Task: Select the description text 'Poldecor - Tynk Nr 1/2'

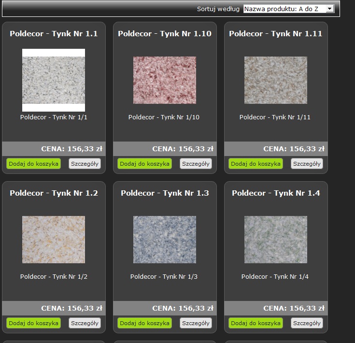Action: click(54, 277)
